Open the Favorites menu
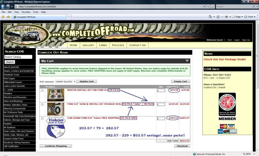 26,12
